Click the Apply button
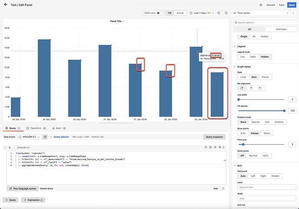299x209 pixels. (292, 5)
